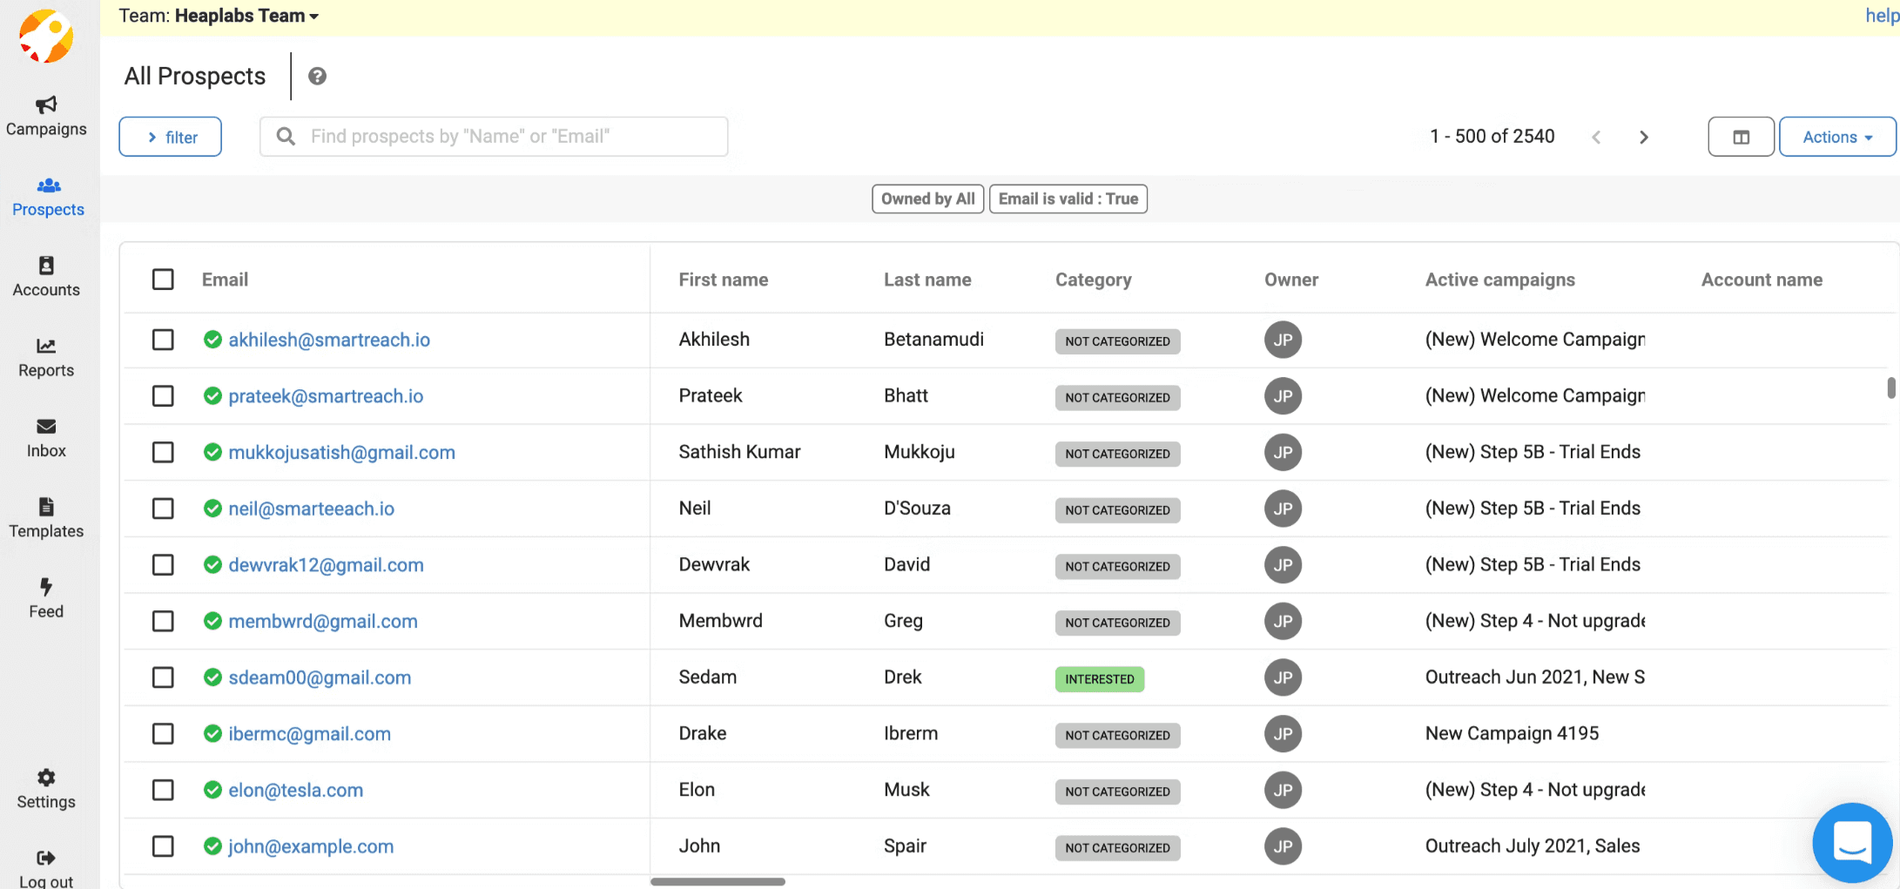This screenshot has width=1900, height=889.
Task: Select the sdeam00@gmail.com checkbox
Action: point(163,677)
